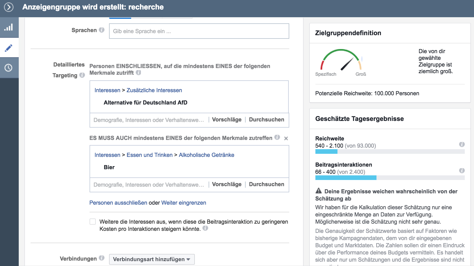Click the warning triangle icon for estimate deviation
Image resolution: width=474 pixels, height=266 pixels.
pyautogui.click(x=318, y=191)
